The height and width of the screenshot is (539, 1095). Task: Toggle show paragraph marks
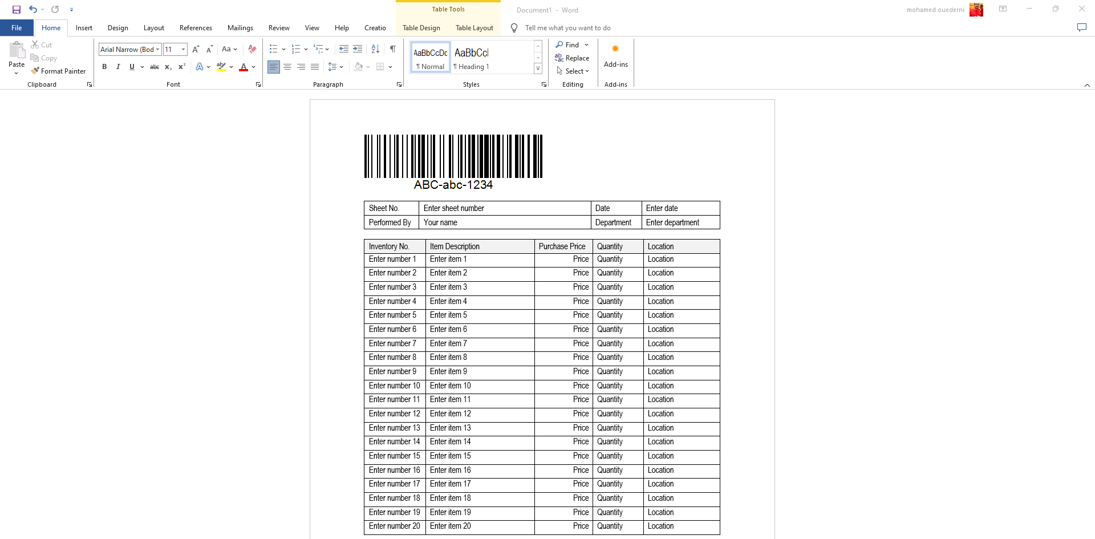(x=393, y=50)
